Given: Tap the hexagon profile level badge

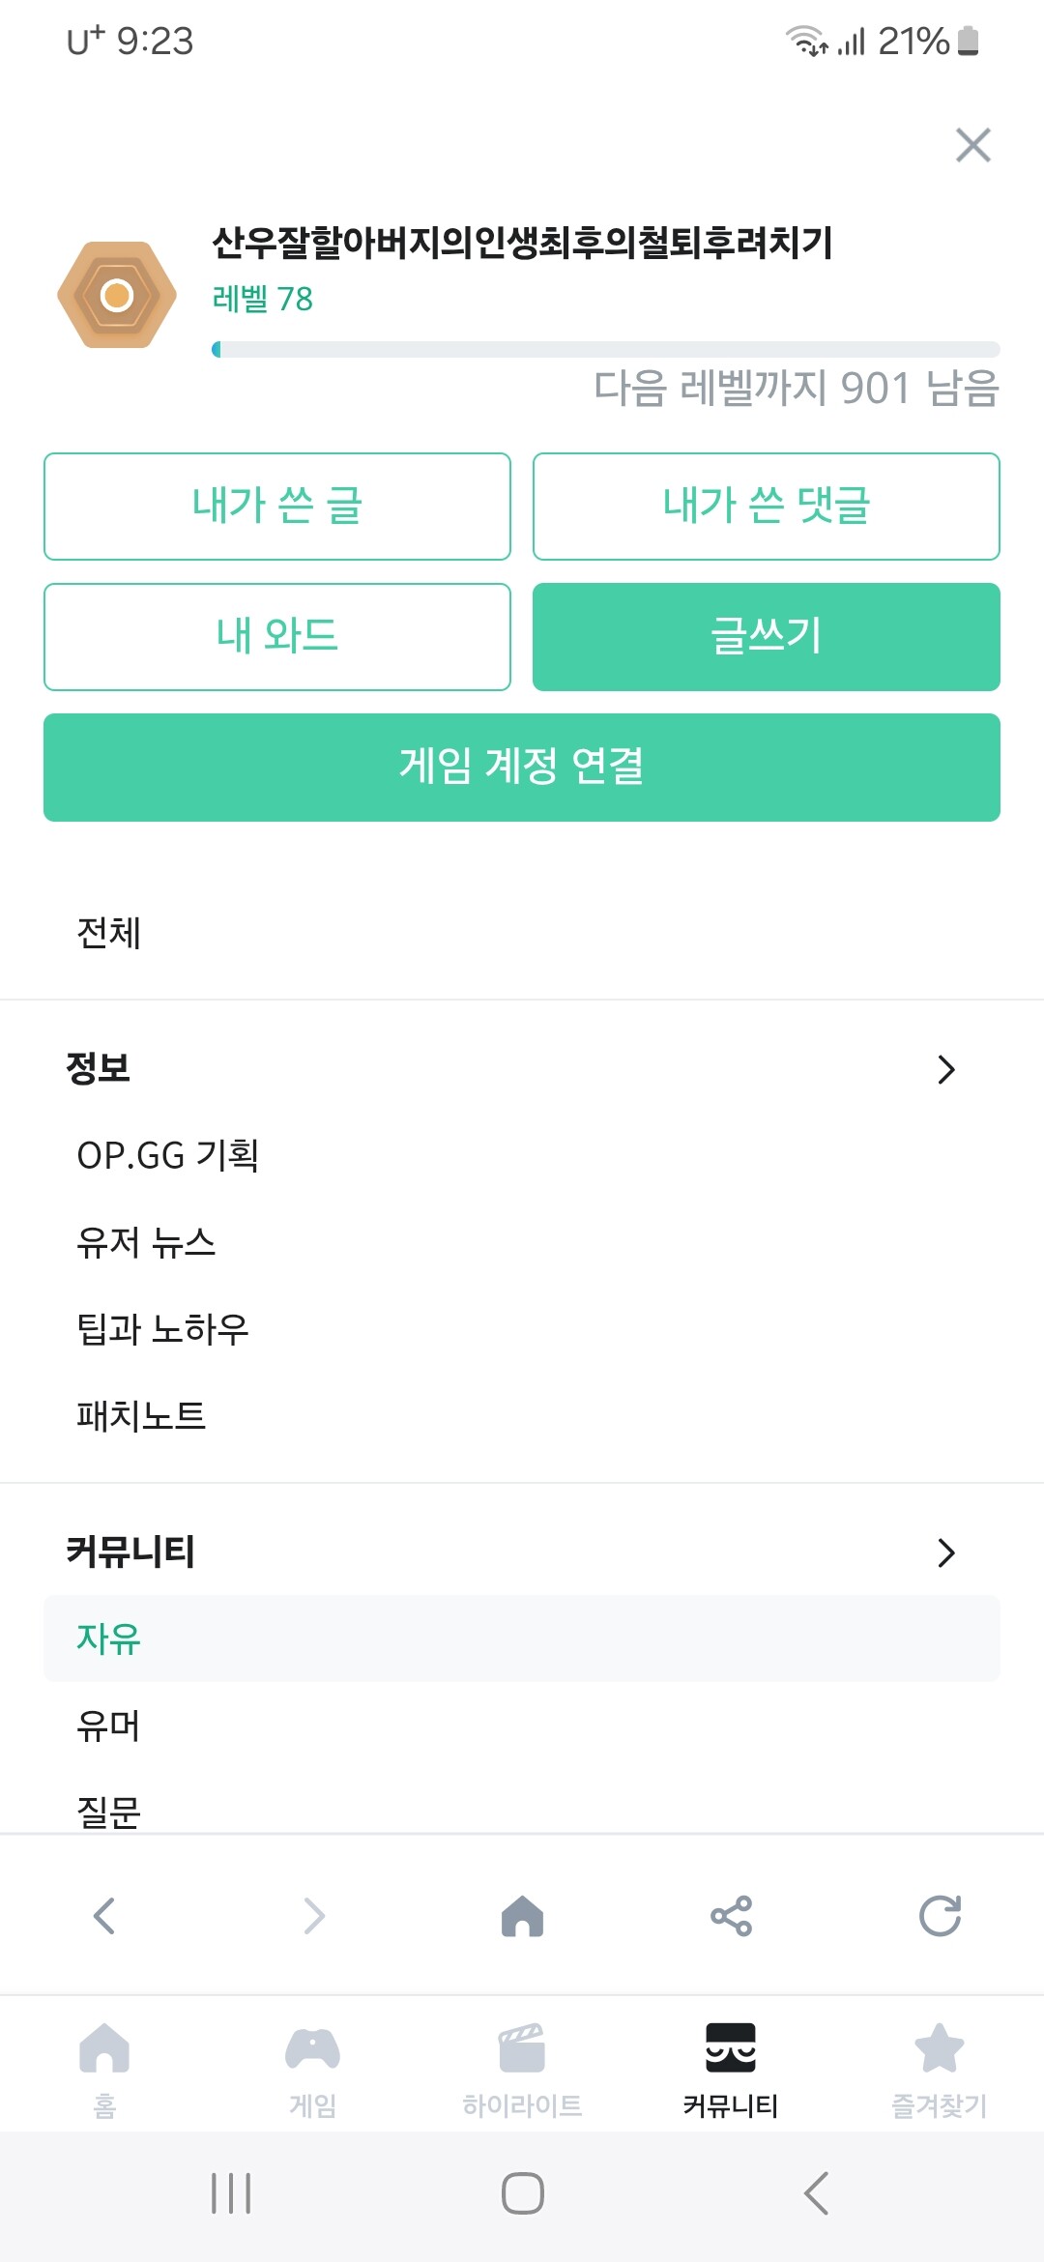Looking at the screenshot, I should point(117,295).
